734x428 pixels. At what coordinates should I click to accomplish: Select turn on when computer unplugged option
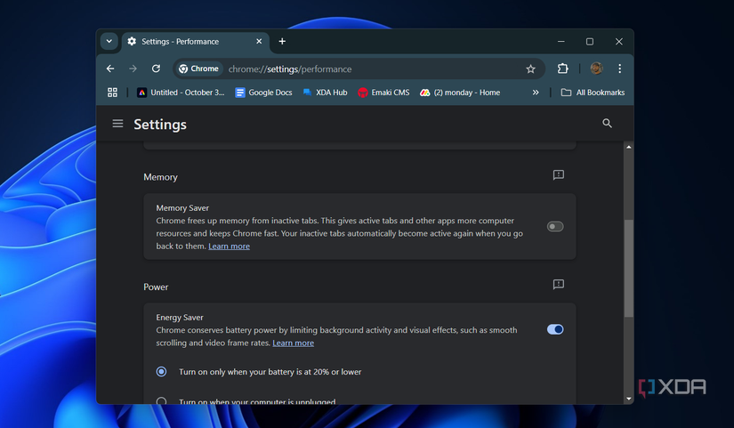point(161,401)
